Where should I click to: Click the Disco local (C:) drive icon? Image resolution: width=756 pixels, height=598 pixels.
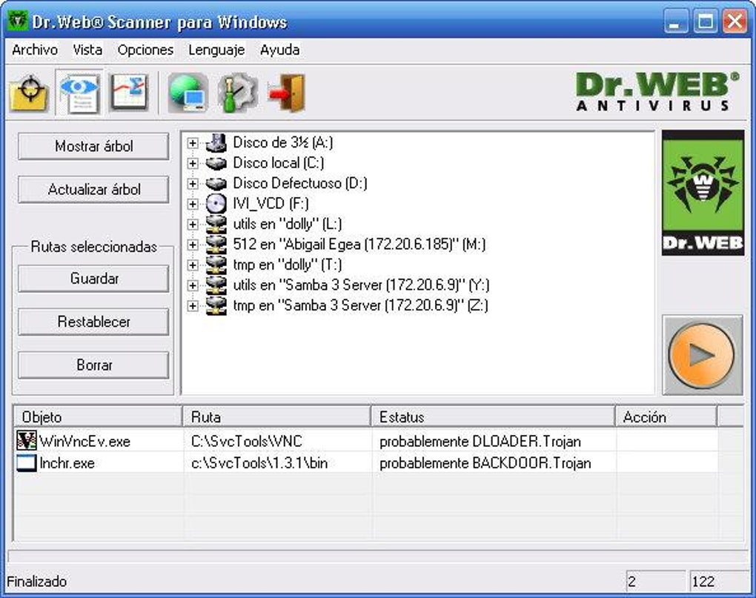[216, 163]
